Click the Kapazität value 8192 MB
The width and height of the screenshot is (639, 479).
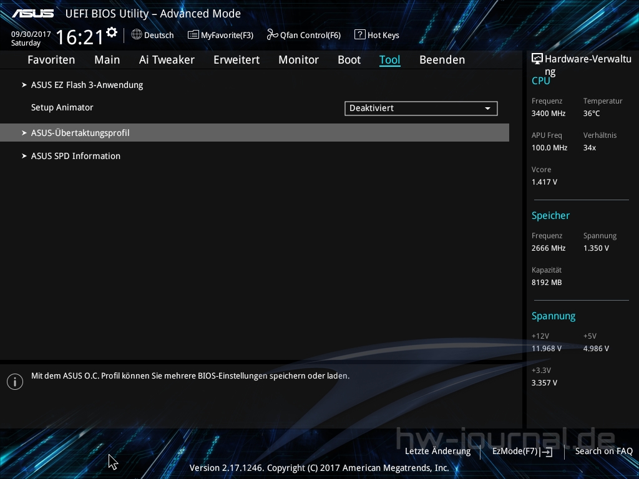click(x=547, y=283)
